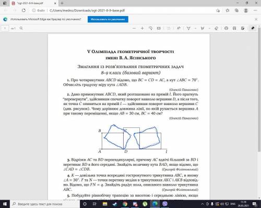Click the Olympiad title heading text

130,55
